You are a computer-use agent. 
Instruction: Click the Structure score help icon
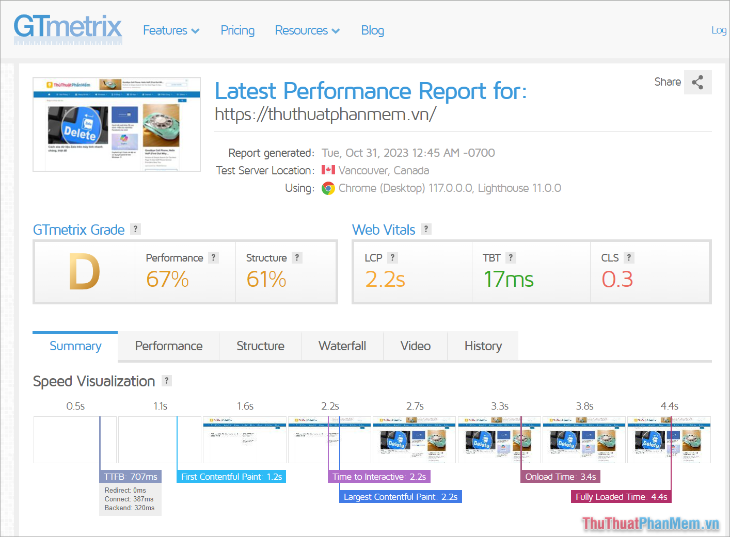297,257
